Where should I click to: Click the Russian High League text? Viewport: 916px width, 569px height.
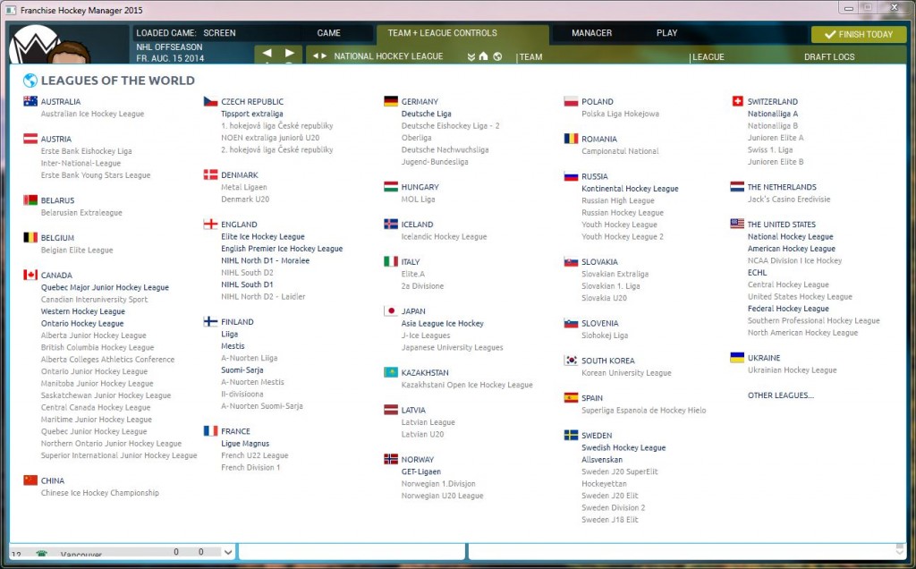(x=617, y=200)
